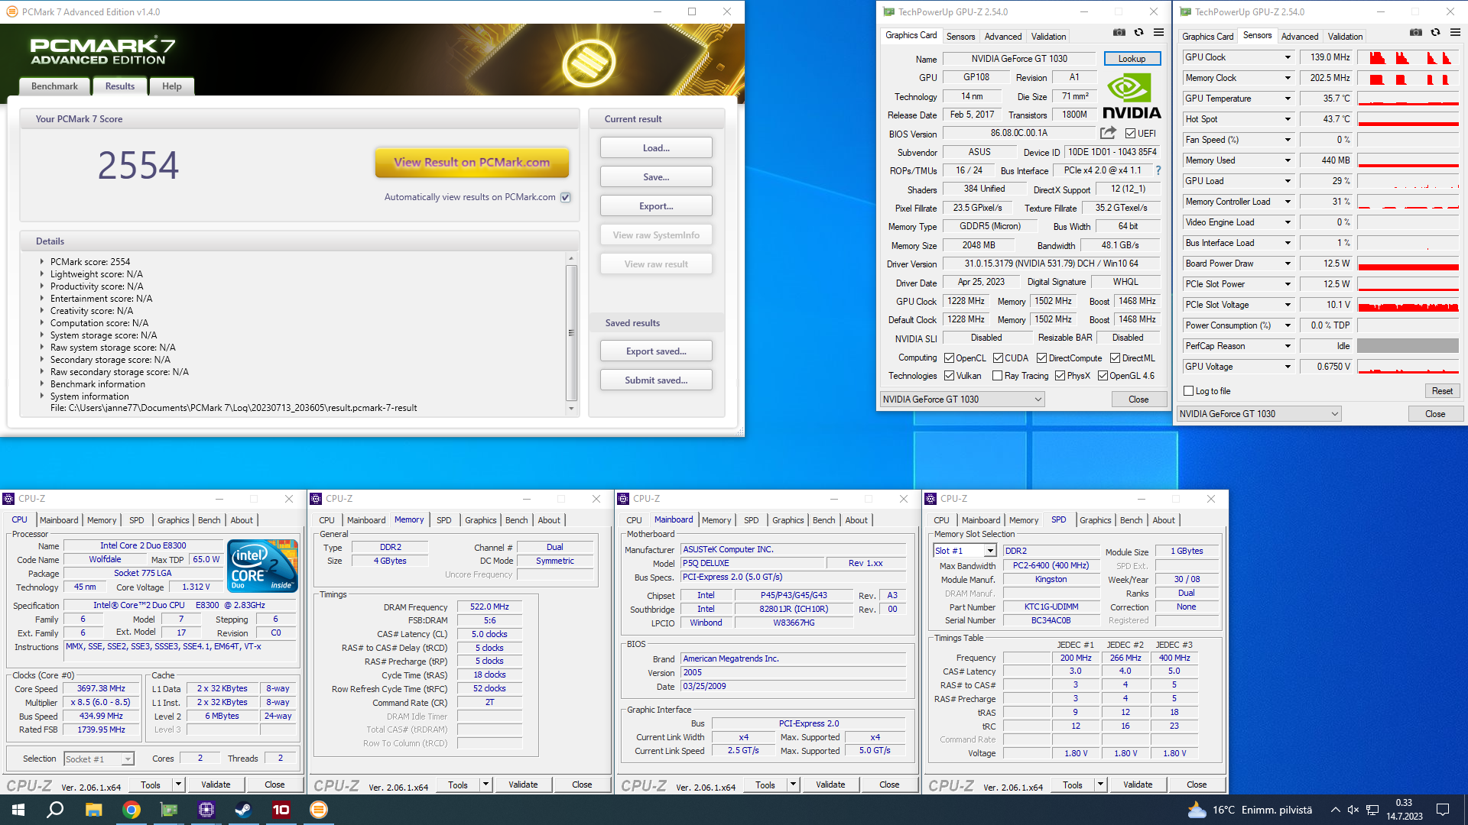This screenshot has height=825, width=1468.
Task: Open the hamburger menu in GPU-Z Graphics Card window
Action: (1158, 32)
